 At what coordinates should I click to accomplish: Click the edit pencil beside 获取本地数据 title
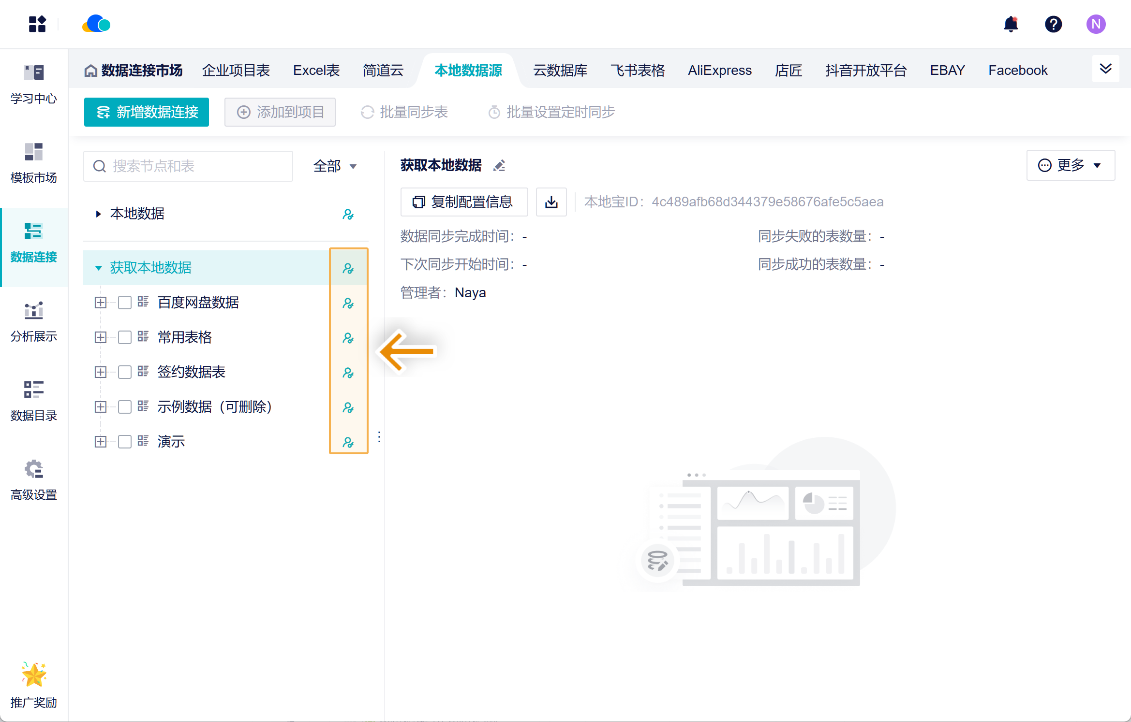(x=499, y=166)
